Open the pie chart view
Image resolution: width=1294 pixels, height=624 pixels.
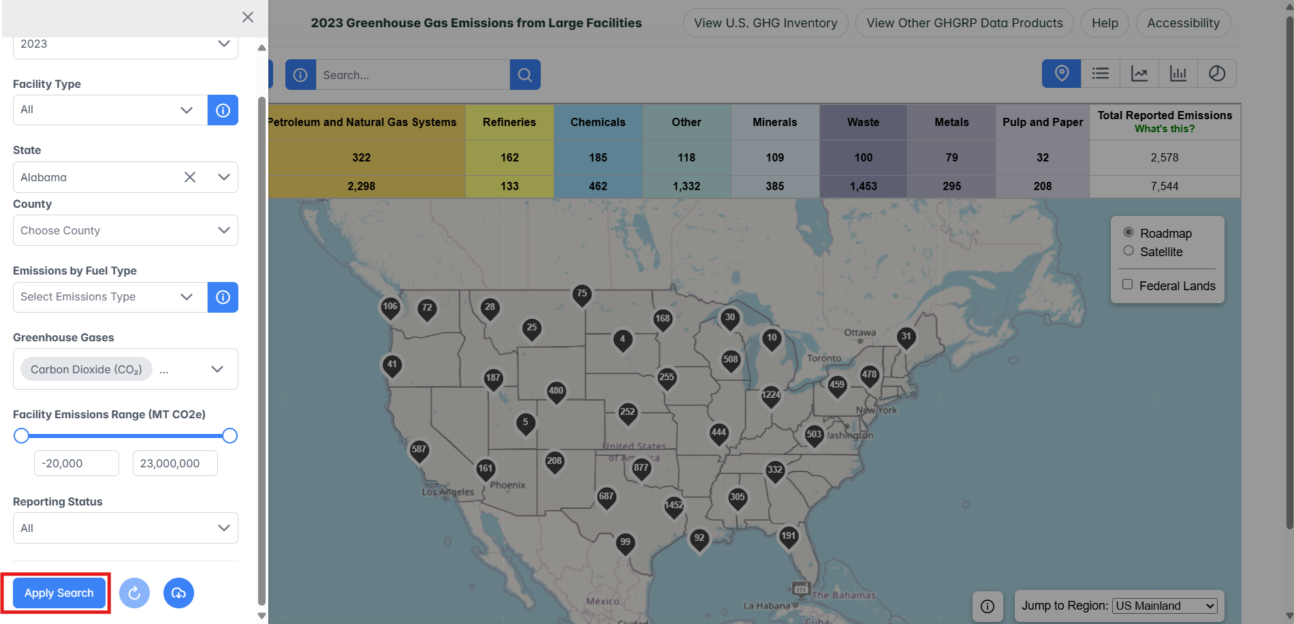point(1217,74)
